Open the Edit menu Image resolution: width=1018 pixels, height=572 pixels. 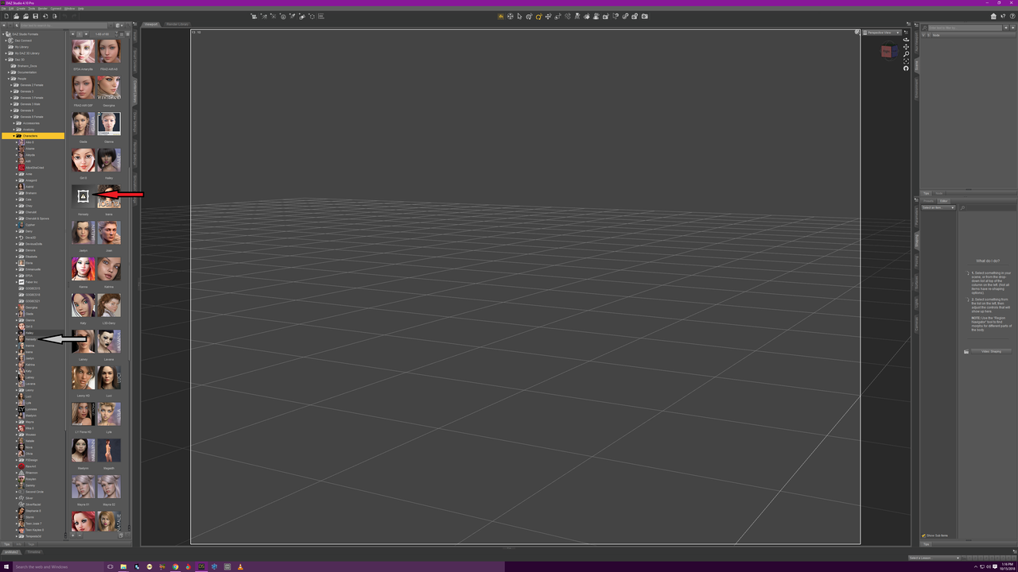pyautogui.click(x=13, y=8)
